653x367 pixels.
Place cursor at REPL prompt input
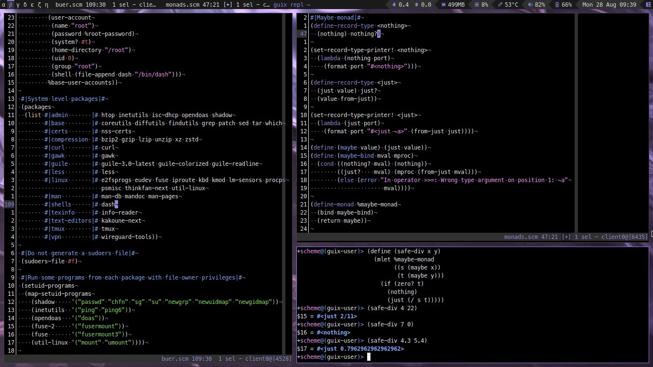(x=369, y=357)
